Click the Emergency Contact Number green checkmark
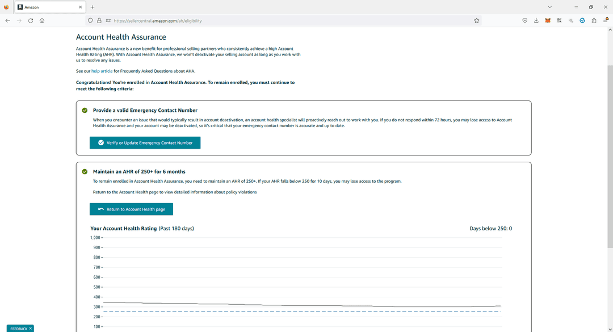The height and width of the screenshot is (332, 613). point(85,110)
